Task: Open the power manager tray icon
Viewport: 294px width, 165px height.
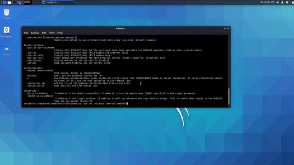Action: pos(287,2)
